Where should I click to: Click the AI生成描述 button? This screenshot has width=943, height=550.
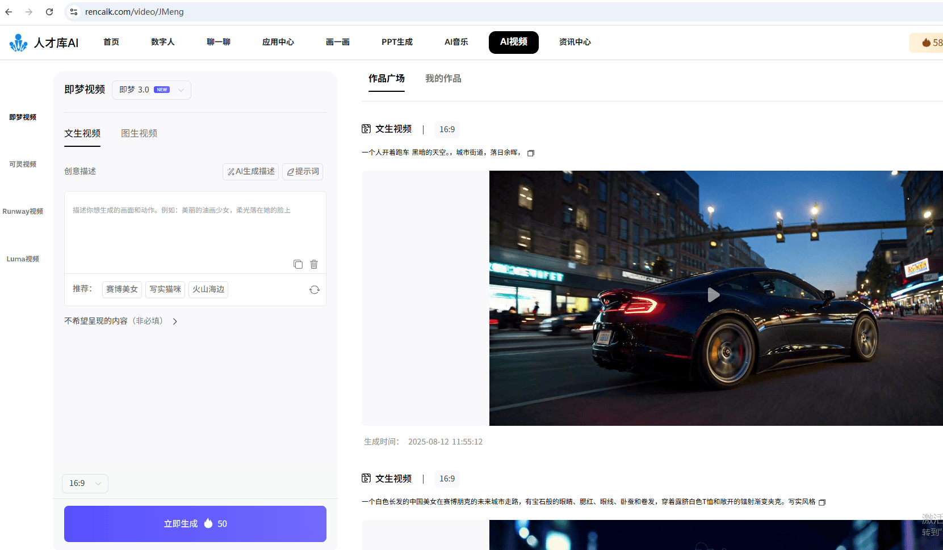click(251, 171)
